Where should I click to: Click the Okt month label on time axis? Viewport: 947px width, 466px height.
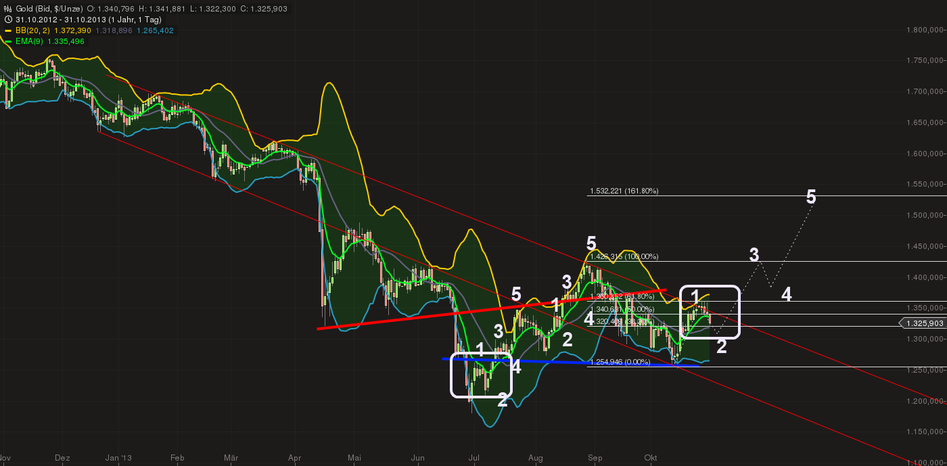651,458
